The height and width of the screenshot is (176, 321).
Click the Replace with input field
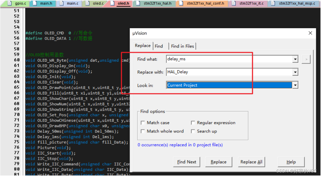tap(230, 72)
